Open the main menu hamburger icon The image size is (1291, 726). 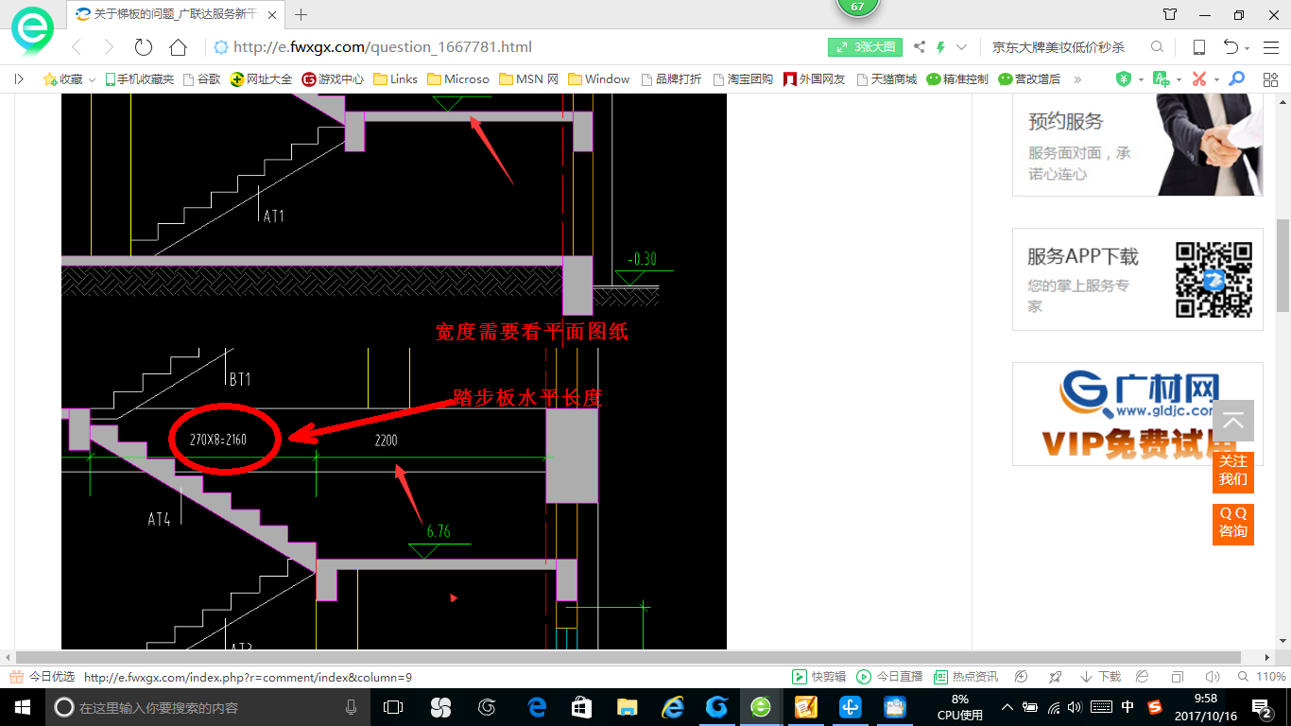(1270, 47)
